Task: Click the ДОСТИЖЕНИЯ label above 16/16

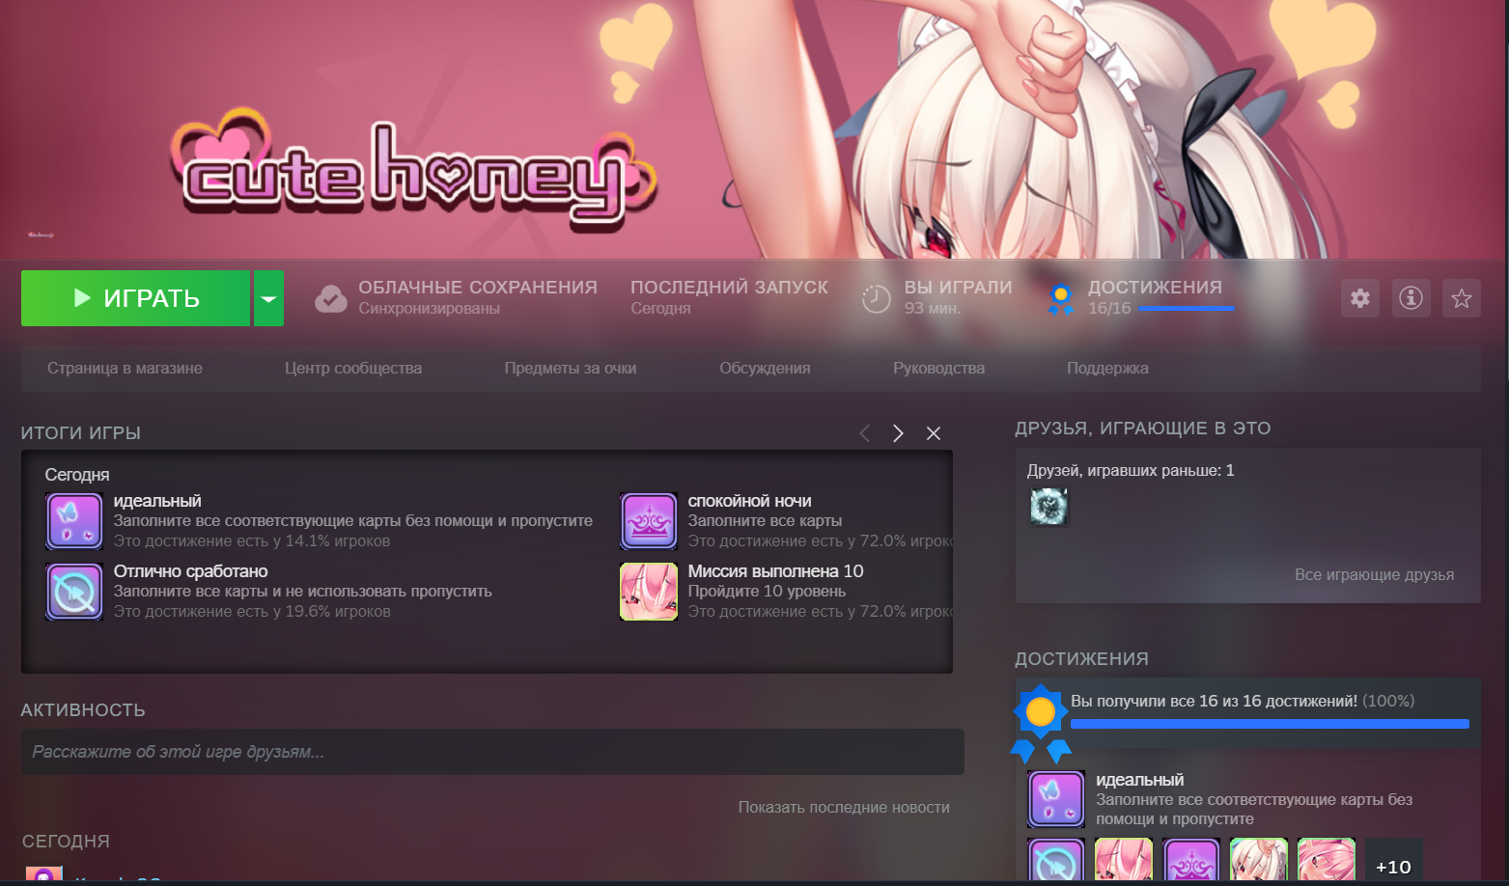Action: 1155,288
